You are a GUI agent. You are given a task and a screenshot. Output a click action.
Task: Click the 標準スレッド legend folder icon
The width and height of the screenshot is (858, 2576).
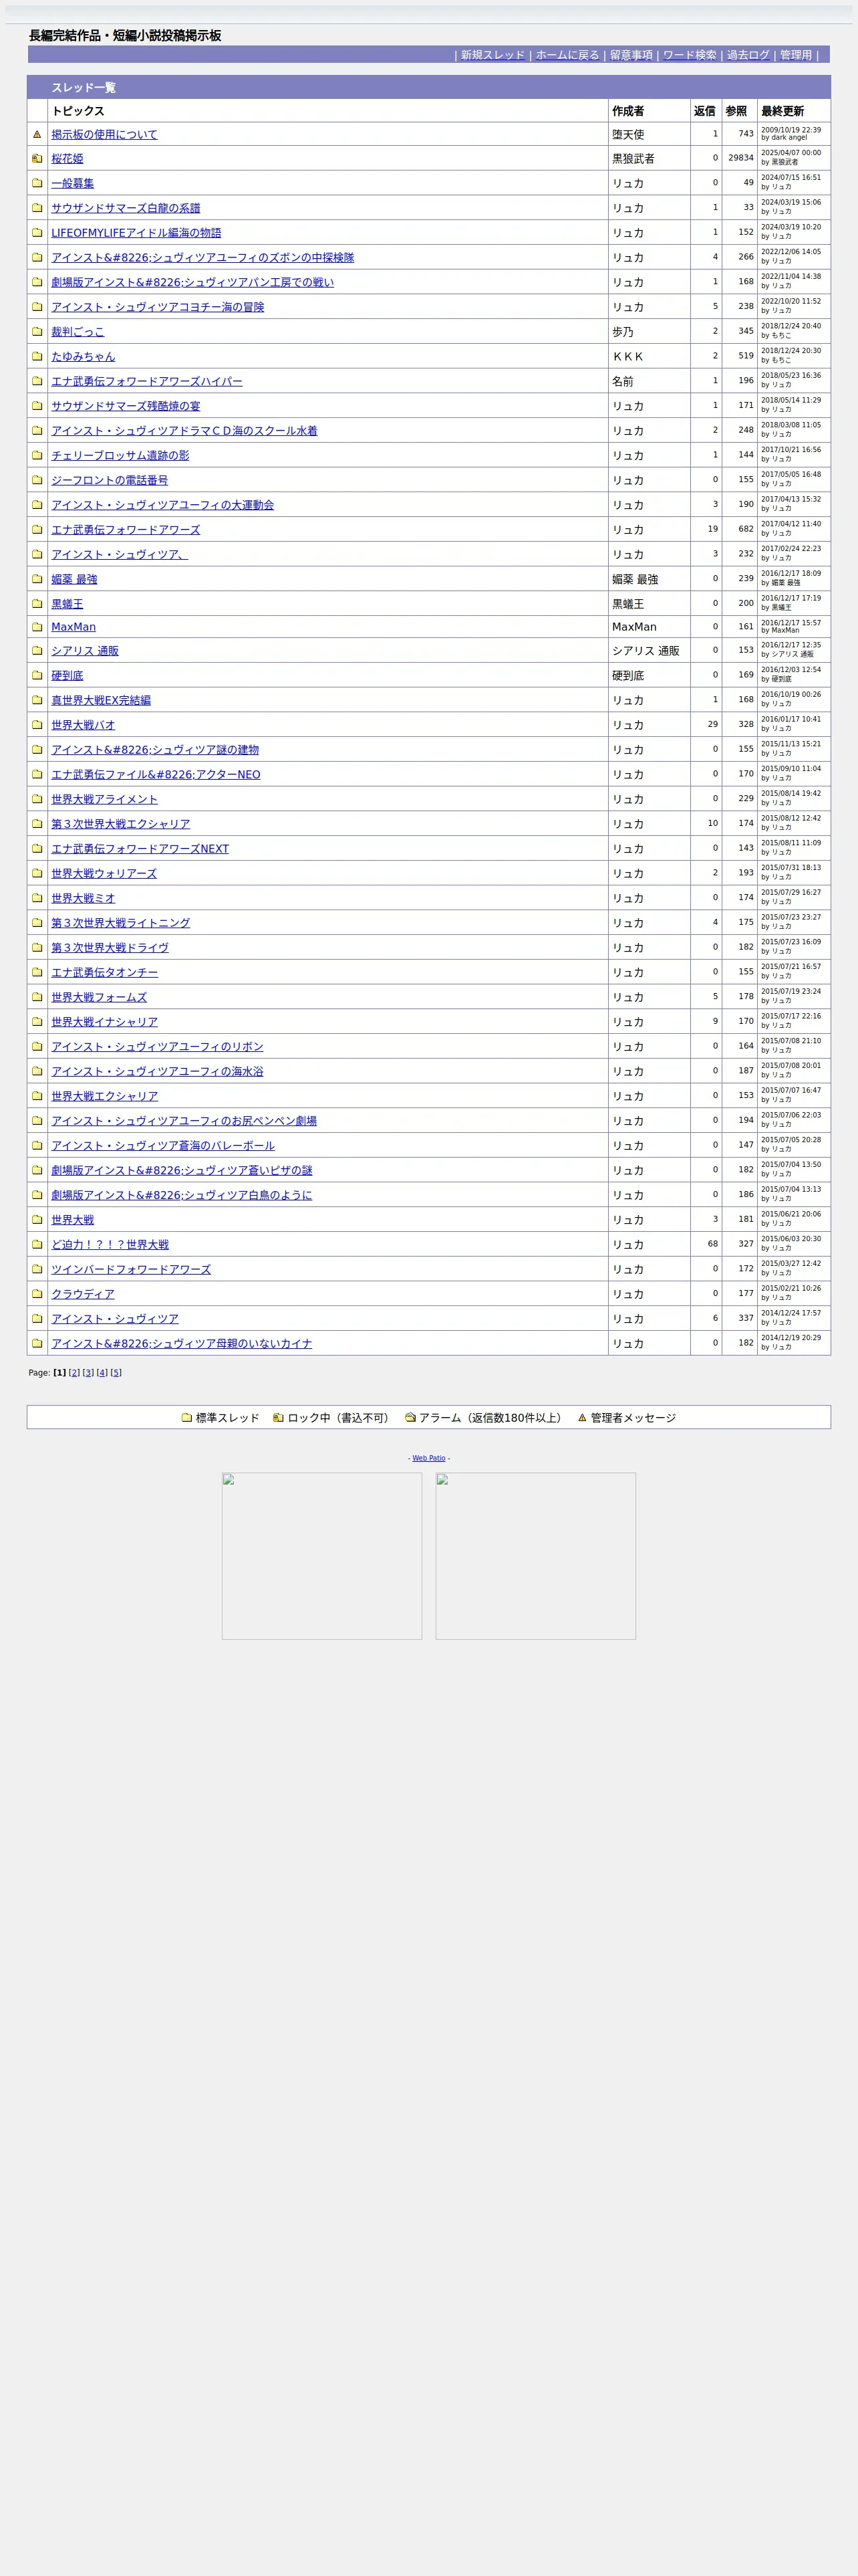point(187,1417)
